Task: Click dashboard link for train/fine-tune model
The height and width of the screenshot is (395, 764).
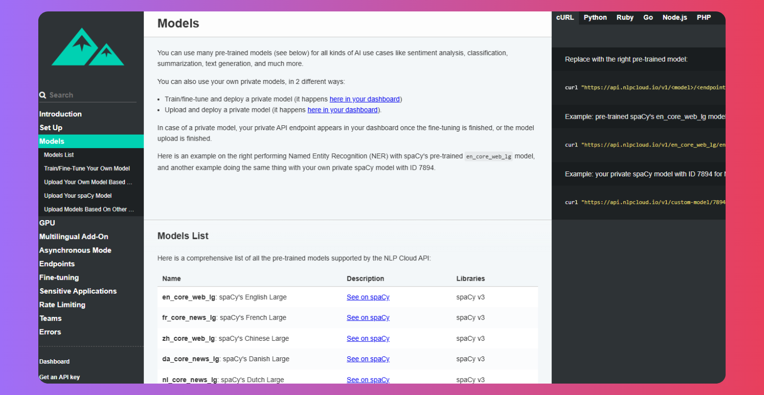Action: click(x=365, y=99)
